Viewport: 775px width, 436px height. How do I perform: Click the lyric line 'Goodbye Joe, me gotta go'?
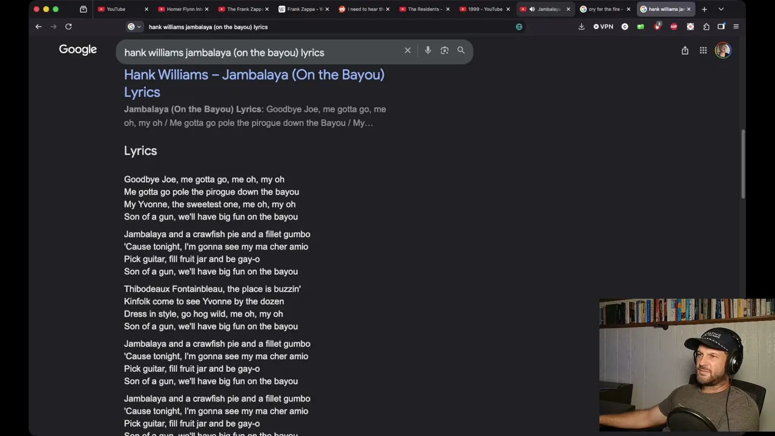[204, 179]
